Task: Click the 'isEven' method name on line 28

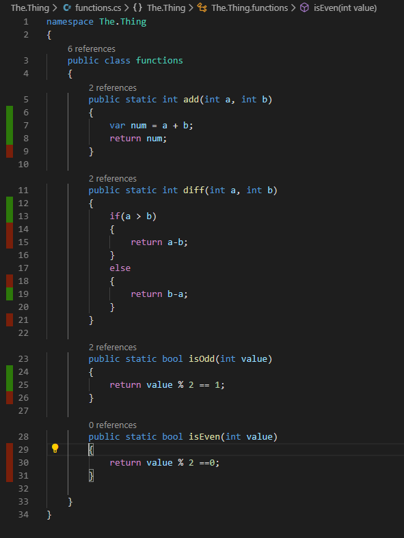Action: click(x=204, y=437)
